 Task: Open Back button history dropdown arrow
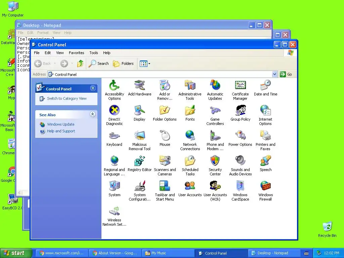pyautogui.click(x=55, y=63)
